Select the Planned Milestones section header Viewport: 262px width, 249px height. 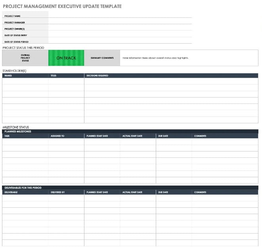click(130, 131)
